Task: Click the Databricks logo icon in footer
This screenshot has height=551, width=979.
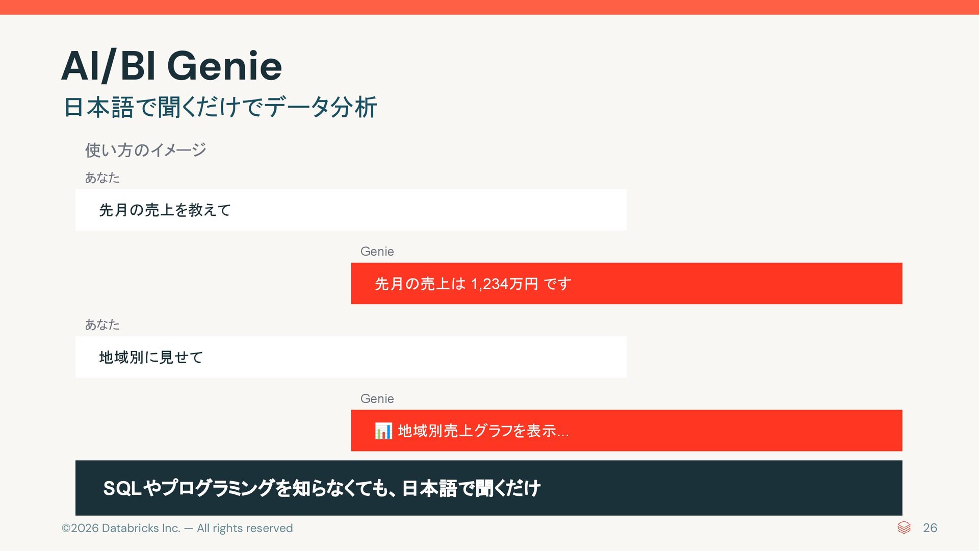Action: 904,528
